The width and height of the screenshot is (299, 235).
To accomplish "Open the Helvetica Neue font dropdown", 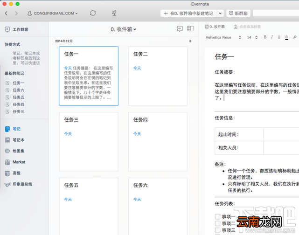I will (x=223, y=37).
